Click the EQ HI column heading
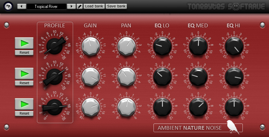The height and width of the screenshot is (137, 269). [x=233, y=26]
